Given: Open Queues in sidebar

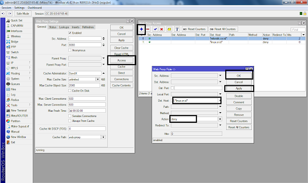Looking at the screenshot, I should coord(15,84).
